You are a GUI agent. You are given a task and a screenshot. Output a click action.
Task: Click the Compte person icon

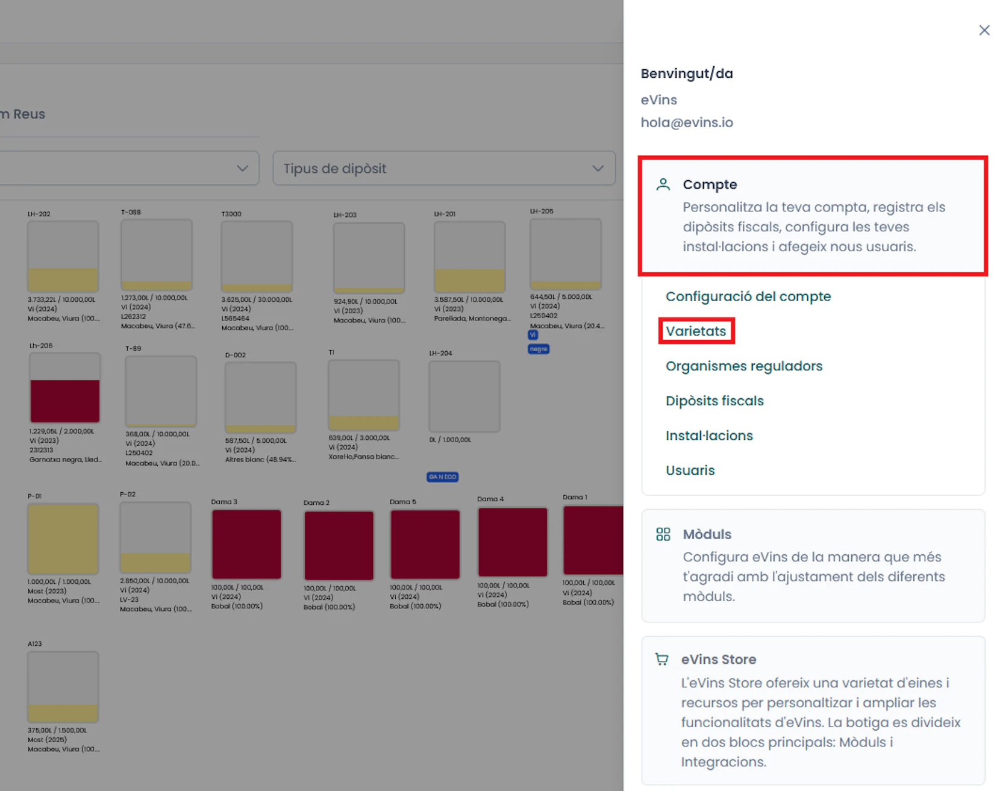point(663,184)
